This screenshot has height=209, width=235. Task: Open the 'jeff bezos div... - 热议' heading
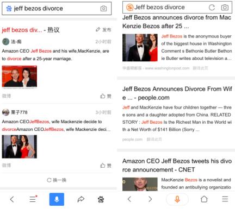pyautogui.click(x=30, y=30)
